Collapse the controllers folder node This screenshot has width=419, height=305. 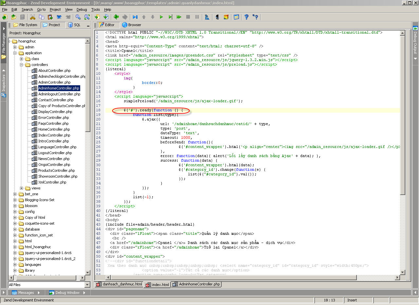(x=22, y=65)
